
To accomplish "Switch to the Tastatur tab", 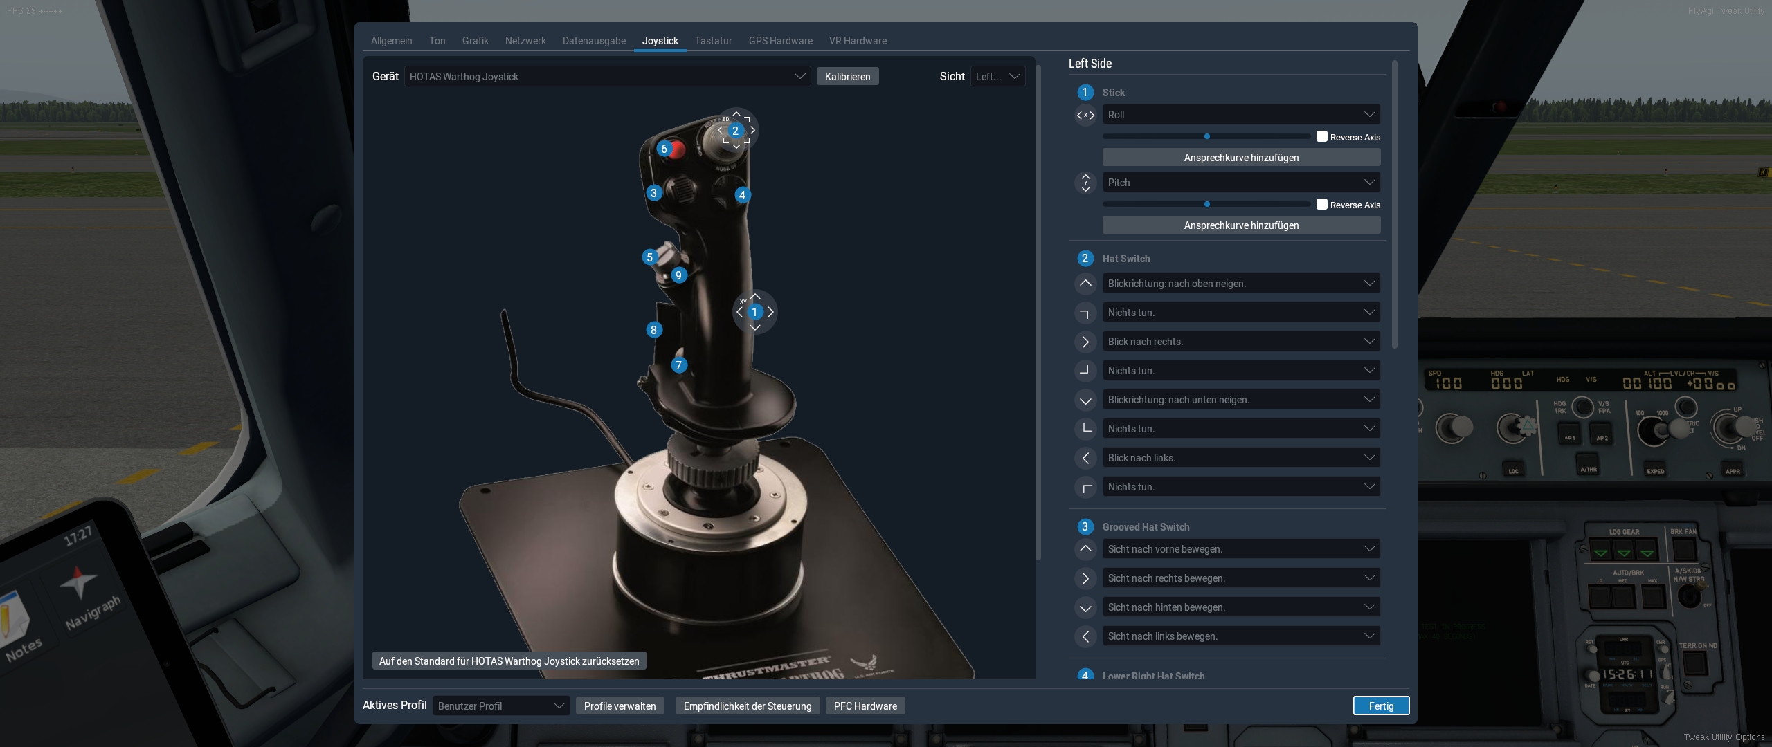I will [x=713, y=41].
